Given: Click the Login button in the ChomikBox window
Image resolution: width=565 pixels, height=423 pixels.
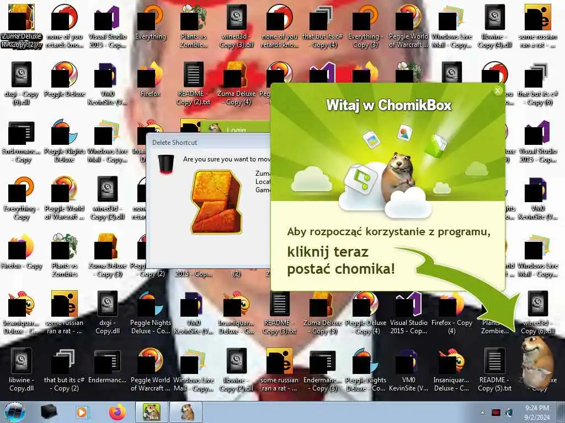Looking at the screenshot, I should [236, 129].
